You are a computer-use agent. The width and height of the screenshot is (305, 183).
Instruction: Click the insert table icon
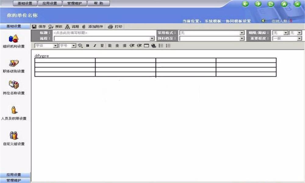[146, 46]
